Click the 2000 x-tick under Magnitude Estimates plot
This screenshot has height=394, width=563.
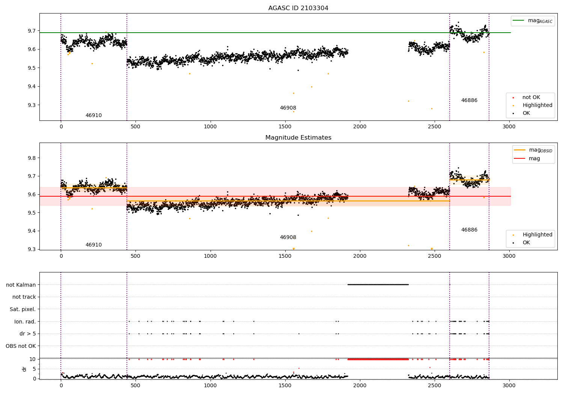point(360,256)
